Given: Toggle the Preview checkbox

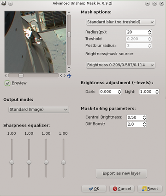Looking at the screenshot, I should tap(7, 83).
